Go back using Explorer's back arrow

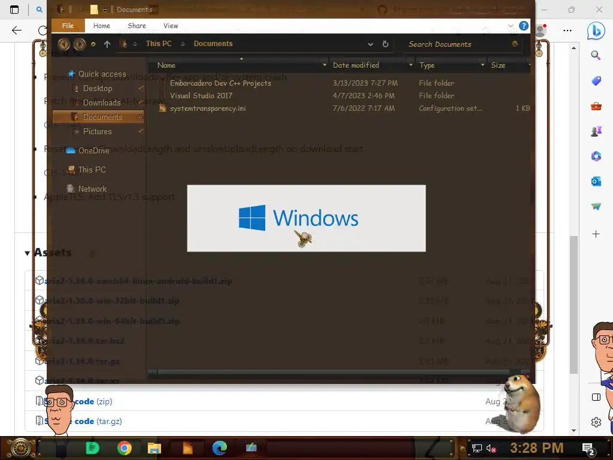coord(63,44)
